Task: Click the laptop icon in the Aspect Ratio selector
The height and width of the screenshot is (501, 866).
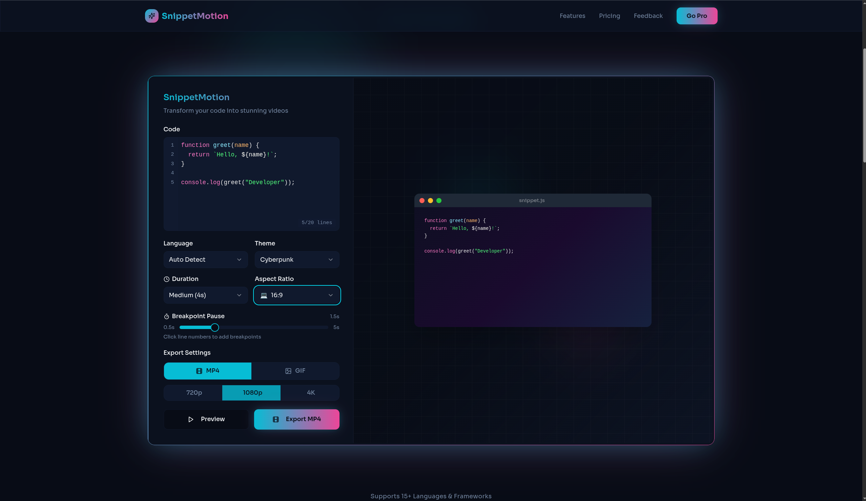Action: (264, 295)
